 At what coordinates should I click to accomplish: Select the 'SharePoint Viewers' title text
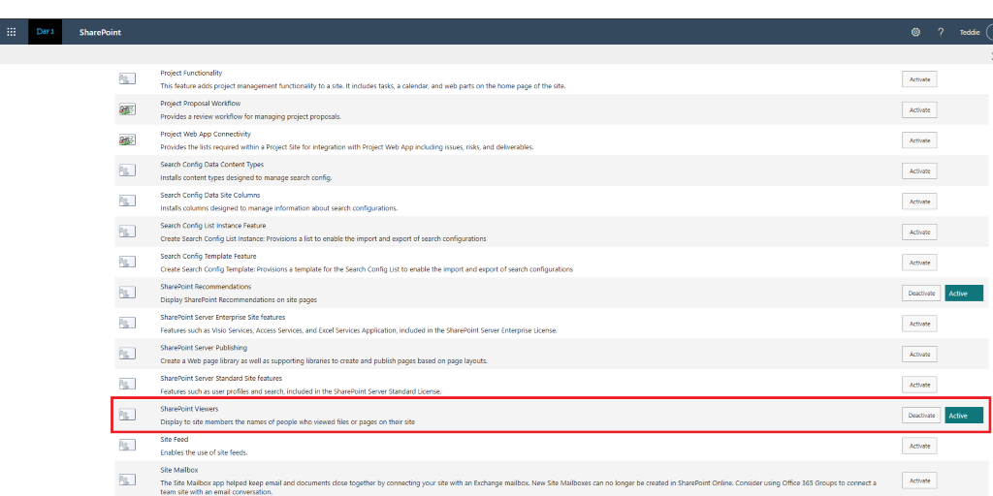point(189,409)
